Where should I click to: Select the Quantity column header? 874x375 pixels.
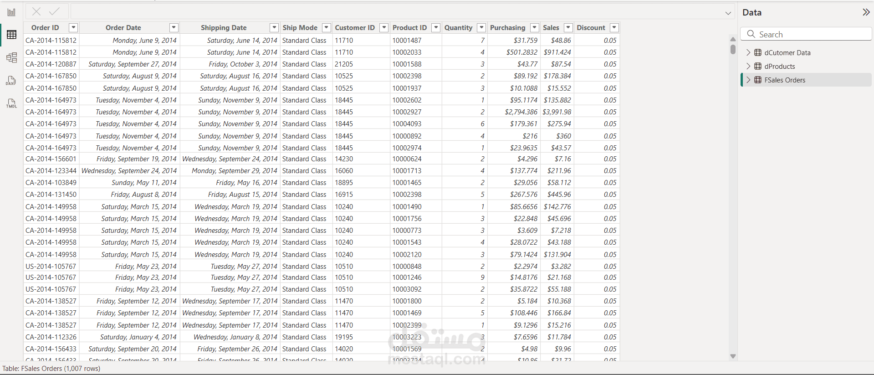pyautogui.click(x=458, y=28)
